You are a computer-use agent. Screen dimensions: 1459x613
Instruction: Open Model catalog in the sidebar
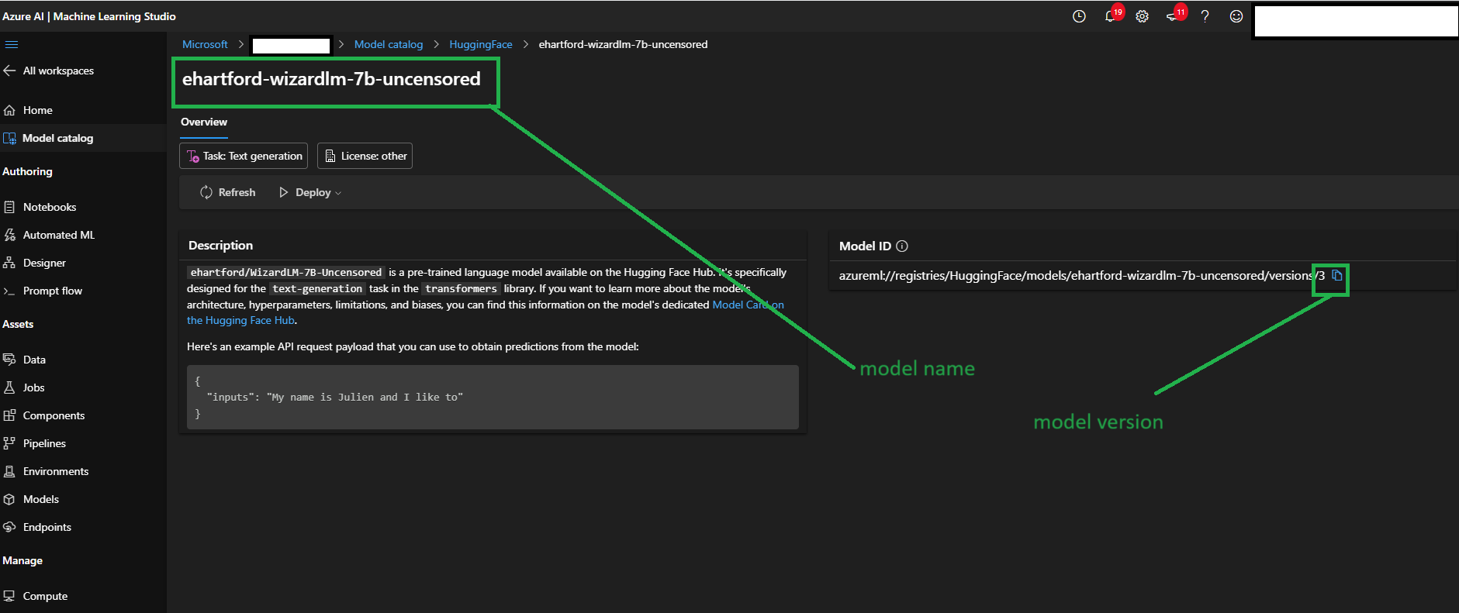[48, 138]
